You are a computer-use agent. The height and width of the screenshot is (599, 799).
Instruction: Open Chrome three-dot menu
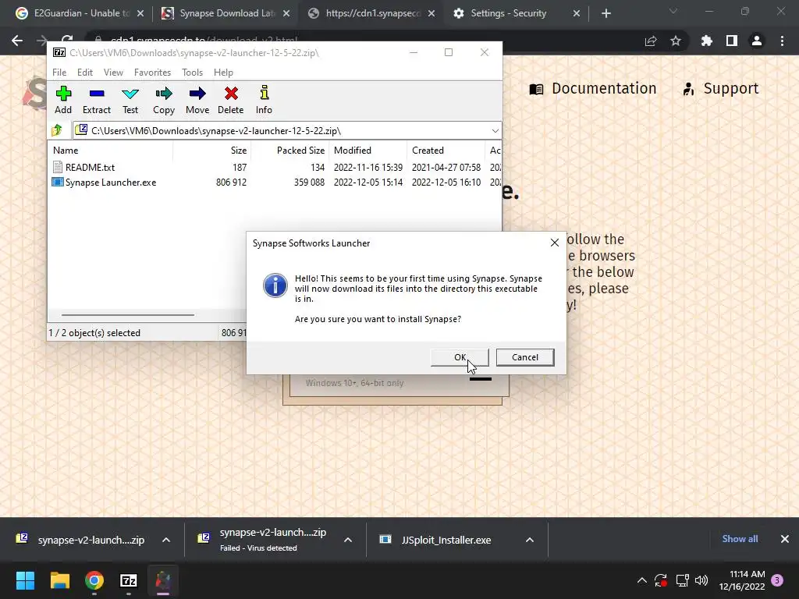pyautogui.click(x=782, y=41)
